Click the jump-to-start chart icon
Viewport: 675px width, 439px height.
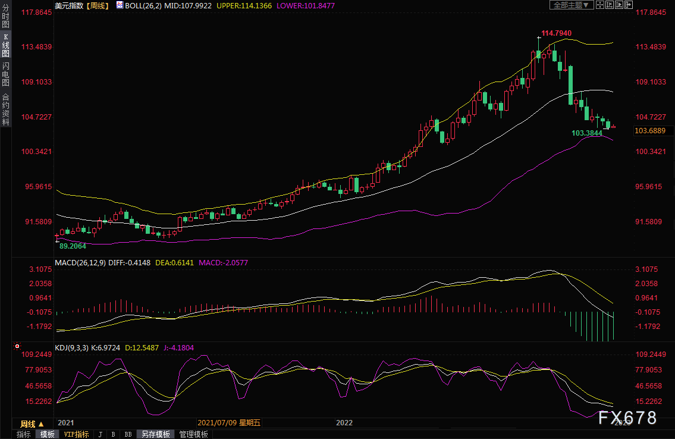(610, 5)
